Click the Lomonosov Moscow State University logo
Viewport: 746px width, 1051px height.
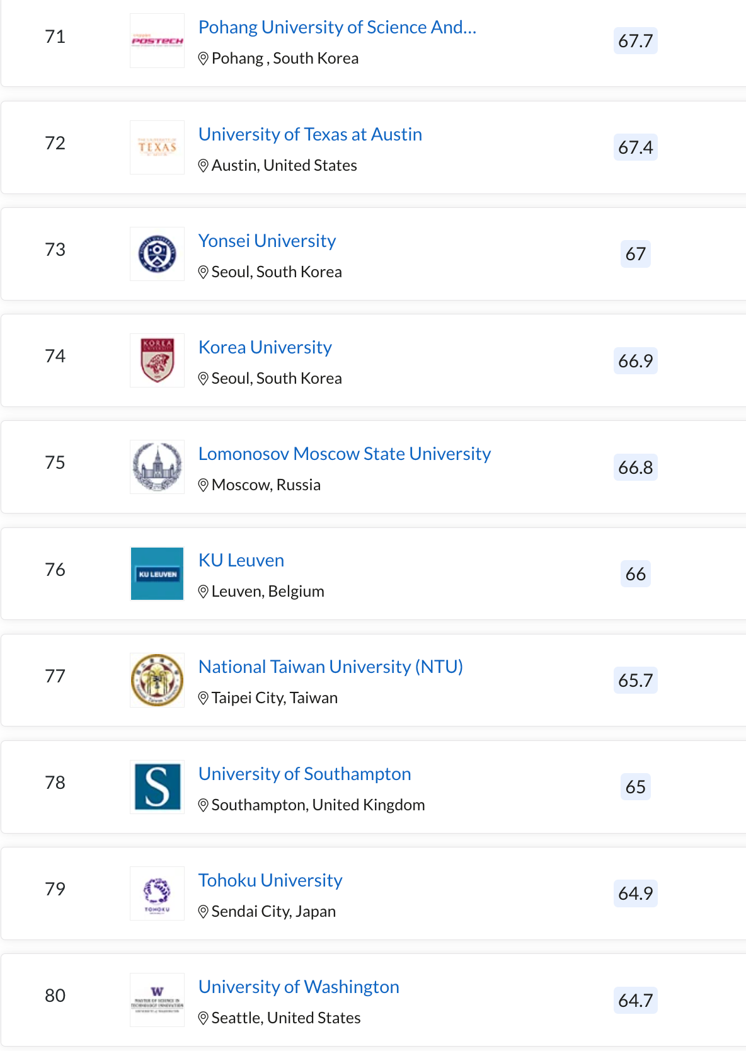coord(157,467)
